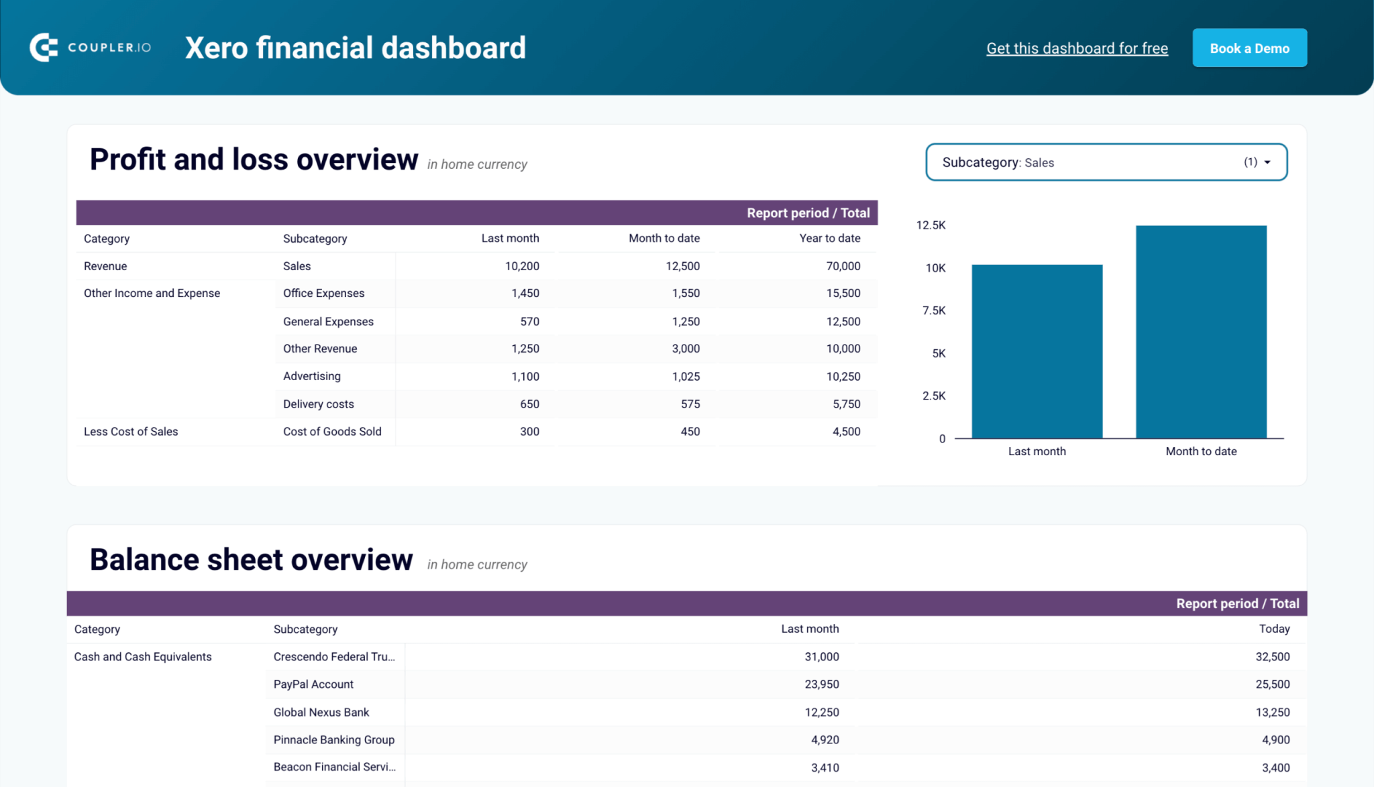1374x787 pixels.
Task: Click the Crescendo Federal Trust entry
Action: [333, 656]
